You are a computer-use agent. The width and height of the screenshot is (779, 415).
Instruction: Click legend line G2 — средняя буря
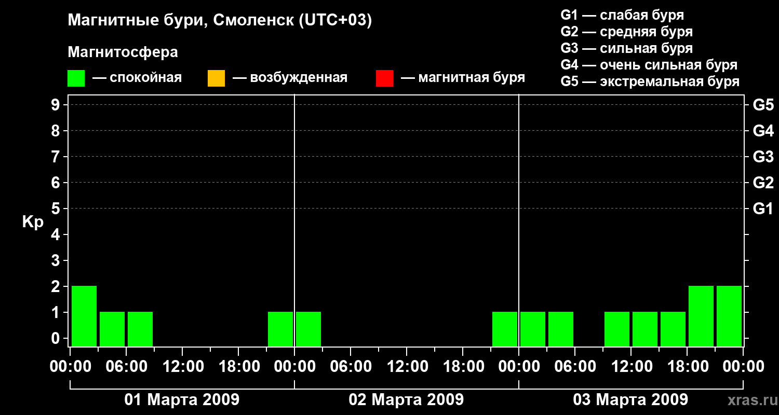[x=627, y=32]
